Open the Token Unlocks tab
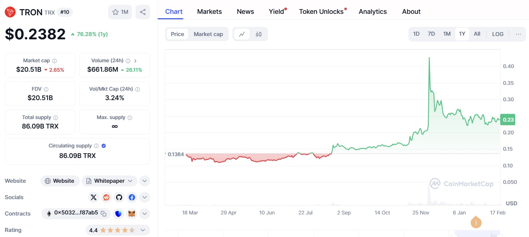The width and height of the screenshot is (529, 237). tap(321, 11)
